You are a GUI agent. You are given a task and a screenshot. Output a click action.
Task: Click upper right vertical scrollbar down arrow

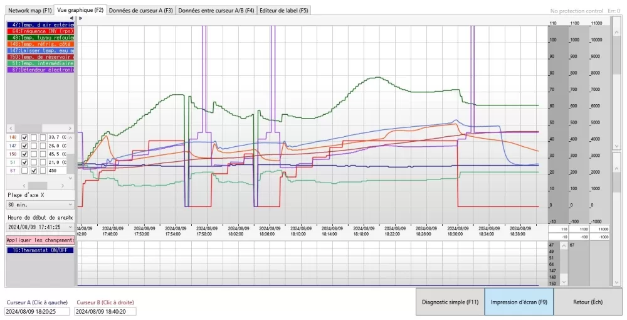point(616,146)
